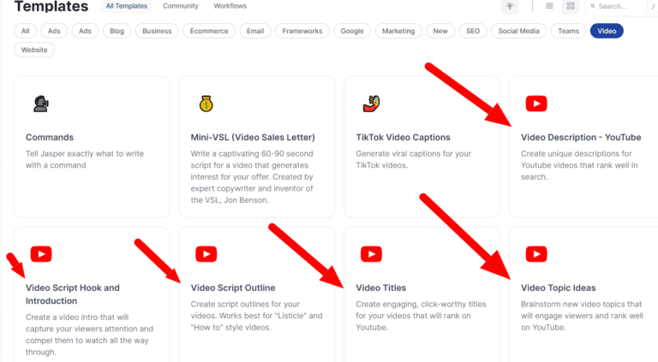Click 'Tell Jasper exactly what to write' description
Screen dimensions: 658x362
click(85, 160)
